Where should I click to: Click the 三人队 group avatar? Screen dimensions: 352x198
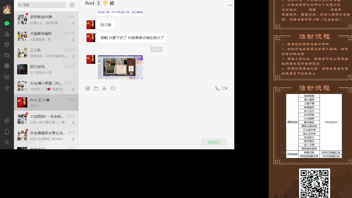click(22, 53)
